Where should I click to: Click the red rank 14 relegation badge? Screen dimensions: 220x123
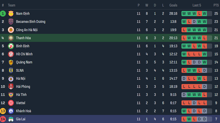pyautogui.click(x=3, y=119)
